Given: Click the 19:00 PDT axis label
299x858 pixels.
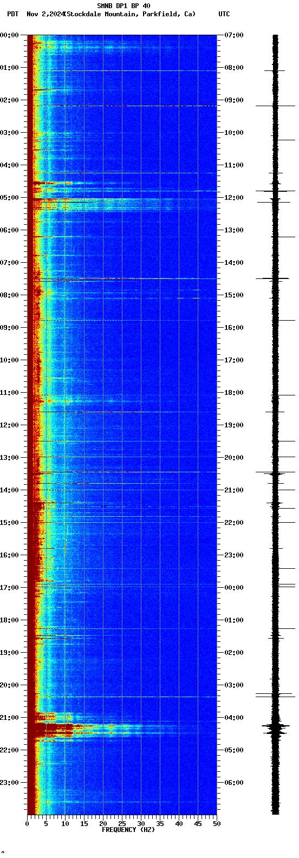Looking at the screenshot, I should click(x=9, y=653).
